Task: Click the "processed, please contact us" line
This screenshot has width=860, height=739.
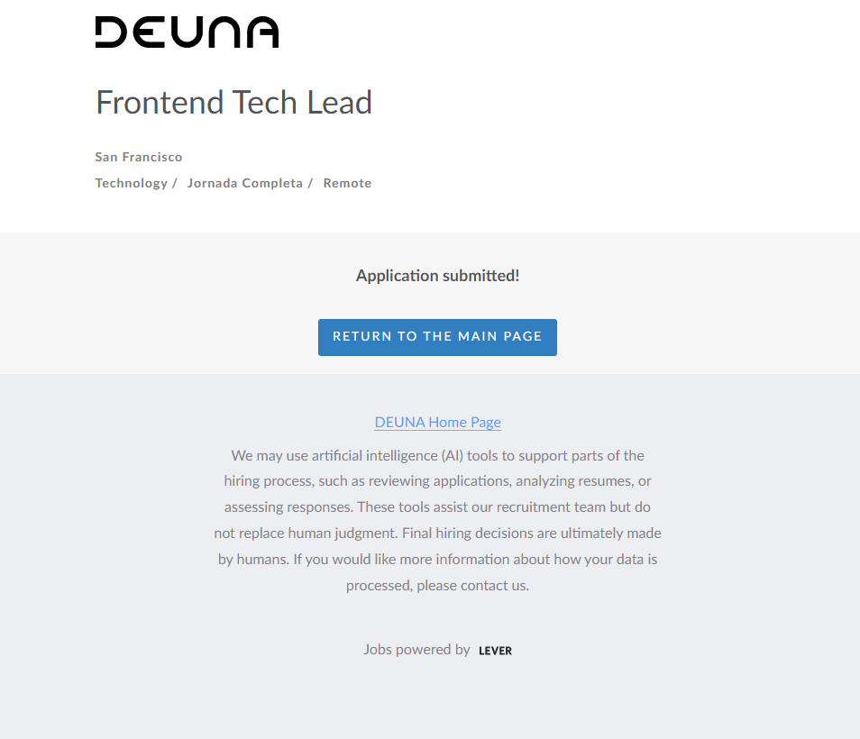Action: tap(437, 585)
